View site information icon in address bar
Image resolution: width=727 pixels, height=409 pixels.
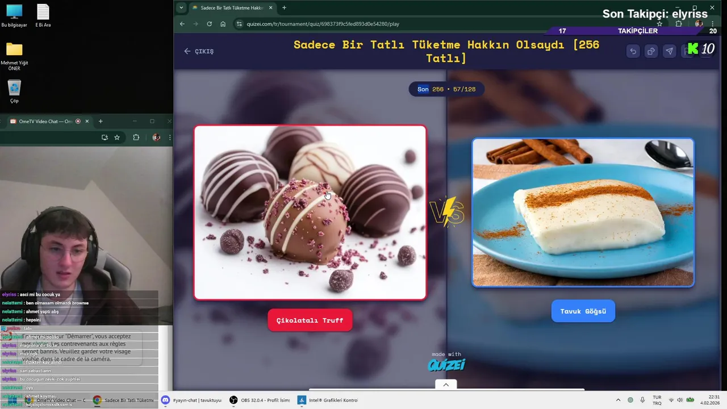point(239,24)
